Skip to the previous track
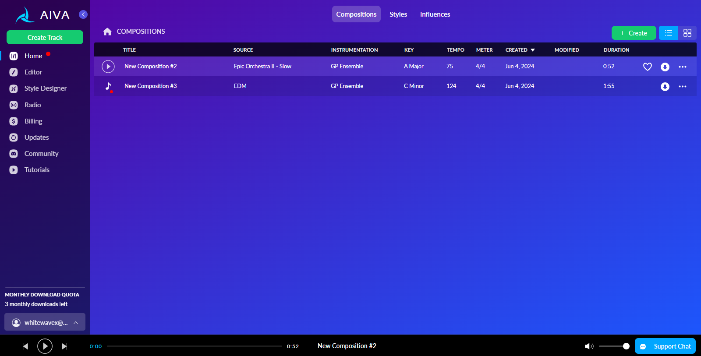 pos(25,346)
